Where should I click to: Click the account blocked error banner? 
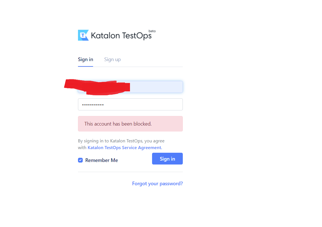point(131,124)
